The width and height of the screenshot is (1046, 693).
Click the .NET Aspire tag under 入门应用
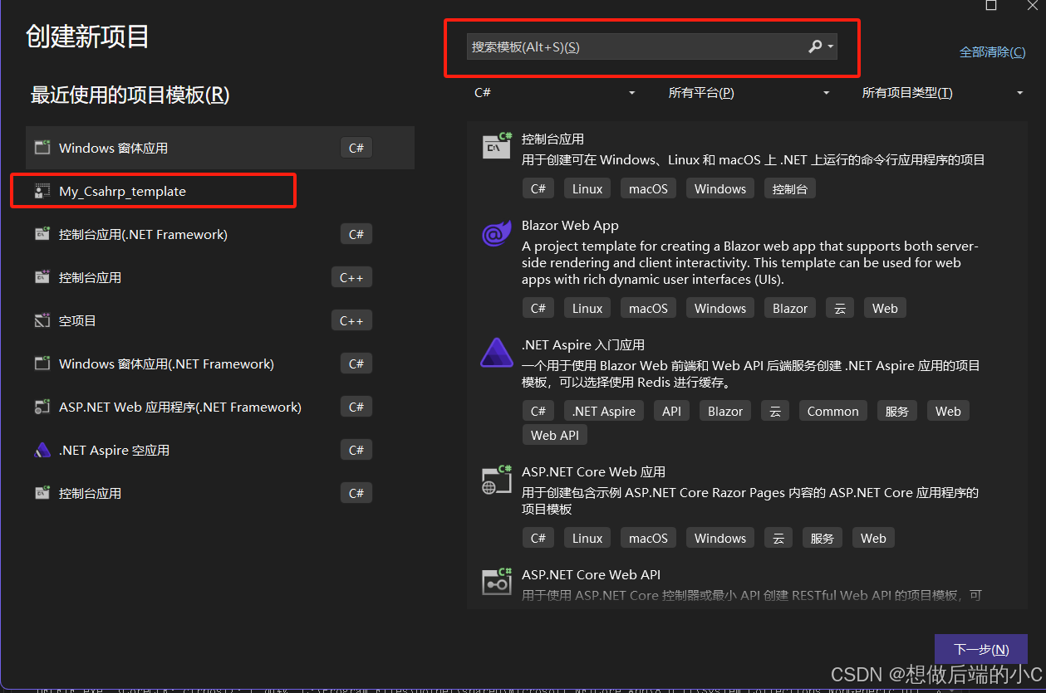604,411
